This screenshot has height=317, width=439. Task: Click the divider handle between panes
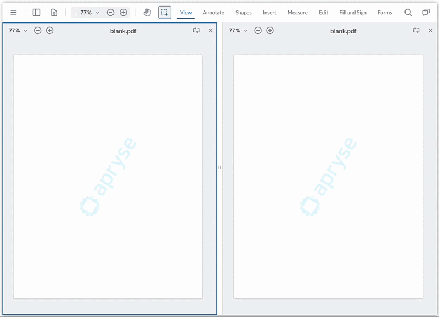220,167
